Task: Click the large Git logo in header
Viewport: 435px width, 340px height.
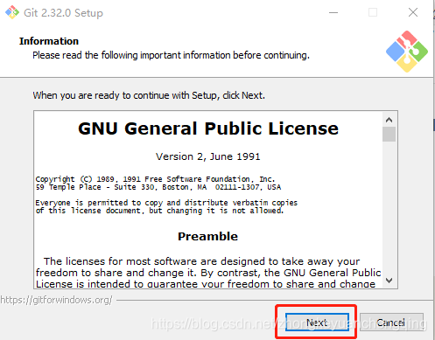Action: pyautogui.click(x=407, y=52)
